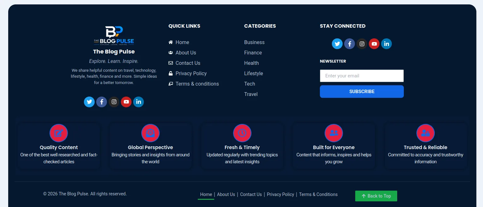Open LinkedIn icon below the site description

click(x=138, y=102)
